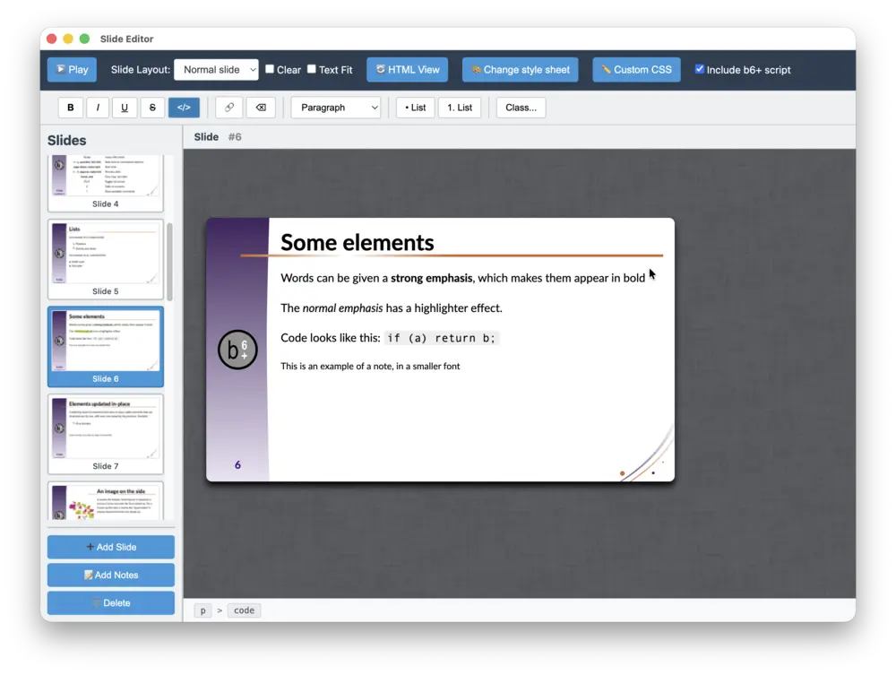This screenshot has width=896, height=675.
Task: Change Paragraph to another text style
Action: tap(335, 107)
